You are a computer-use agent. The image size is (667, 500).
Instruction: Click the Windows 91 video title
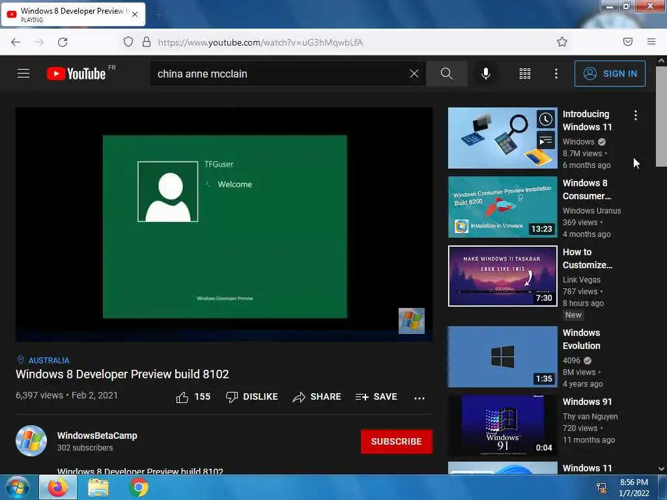click(587, 402)
